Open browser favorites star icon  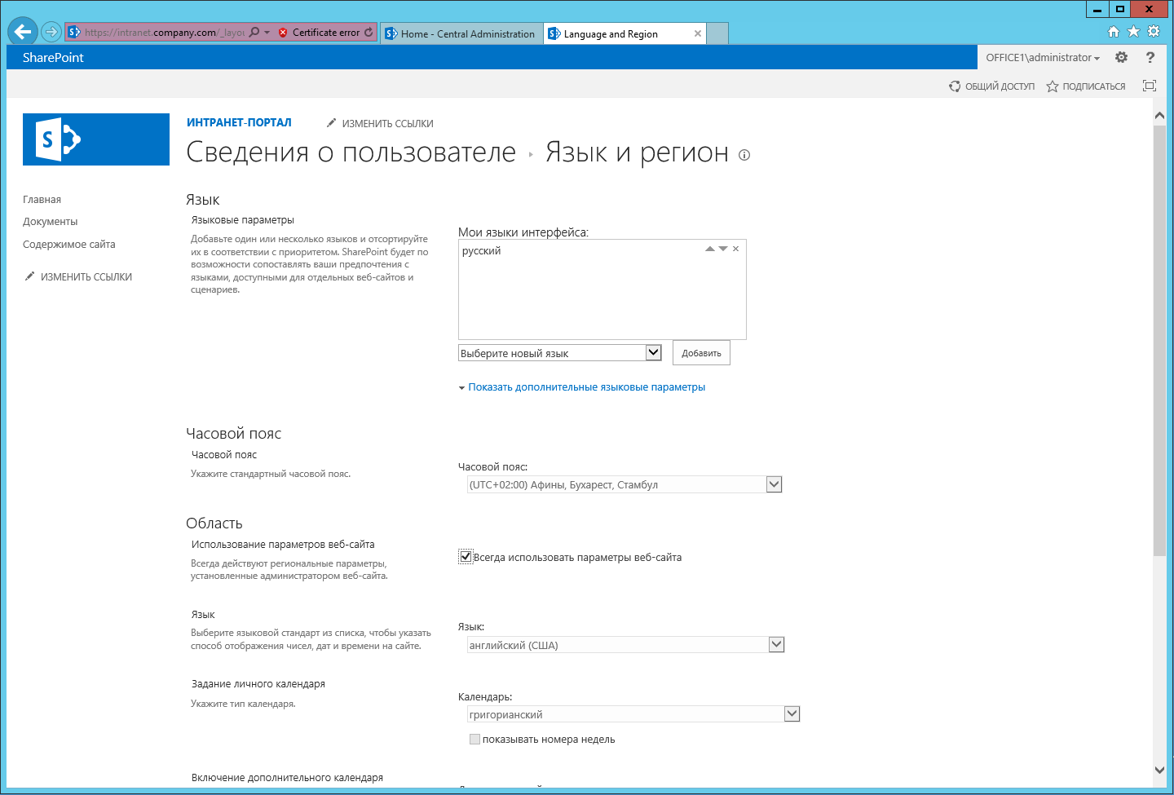tap(1133, 32)
